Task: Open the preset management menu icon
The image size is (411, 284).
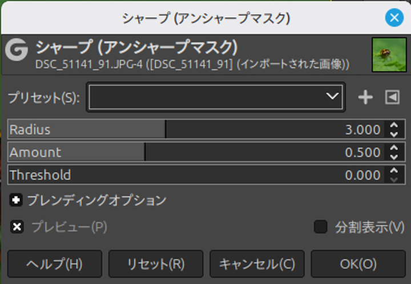Action: (392, 98)
